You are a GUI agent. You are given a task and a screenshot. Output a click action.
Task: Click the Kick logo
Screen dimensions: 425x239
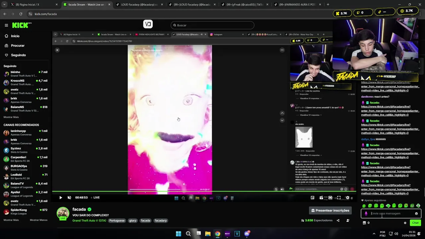22,25
